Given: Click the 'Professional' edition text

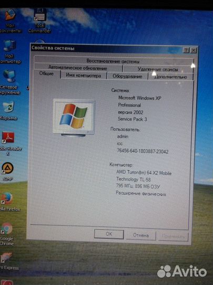Looking at the screenshot, I should [129, 105].
